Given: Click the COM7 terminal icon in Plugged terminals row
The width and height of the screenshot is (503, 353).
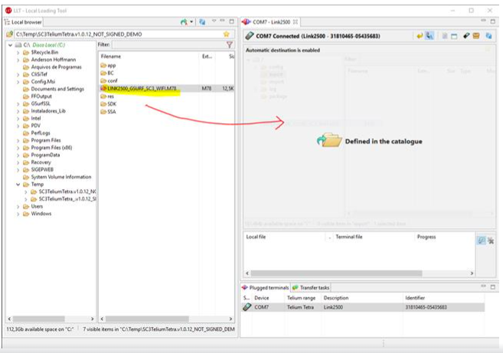Looking at the screenshot, I should pos(247,307).
